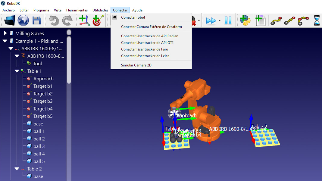Screen dimensions: 322x181
Task: Select Simular Cámara 2D menu entry
Action: tap(136, 65)
